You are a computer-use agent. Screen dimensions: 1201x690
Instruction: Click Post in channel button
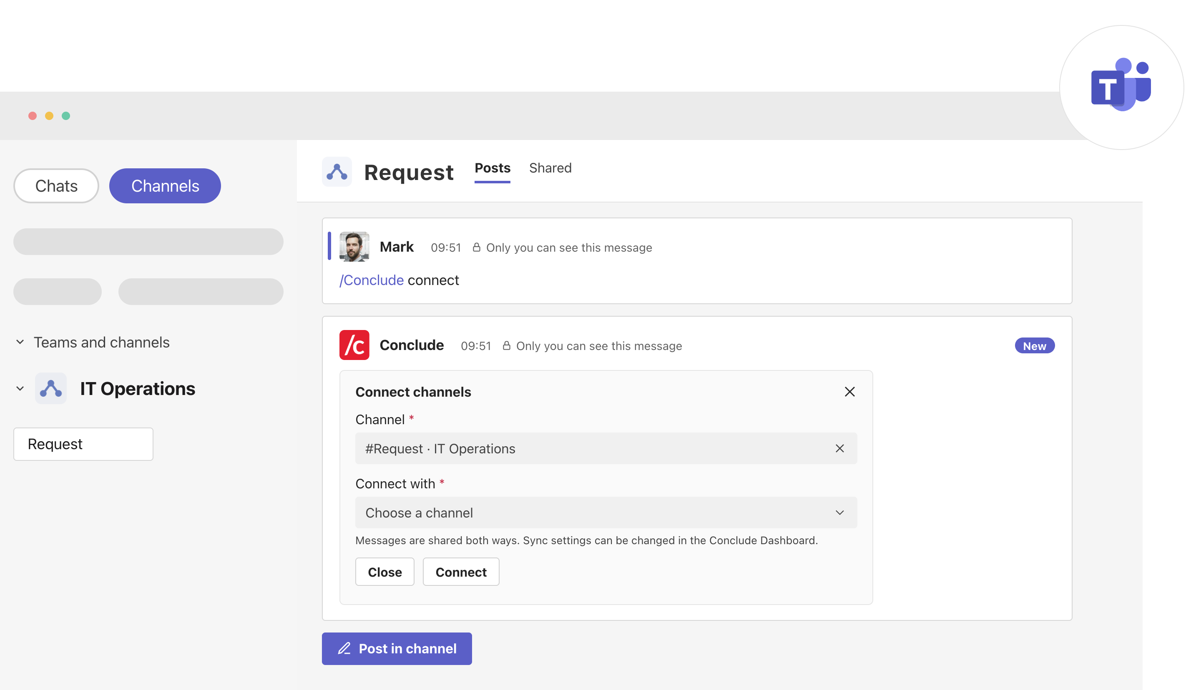tap(397, 649)
